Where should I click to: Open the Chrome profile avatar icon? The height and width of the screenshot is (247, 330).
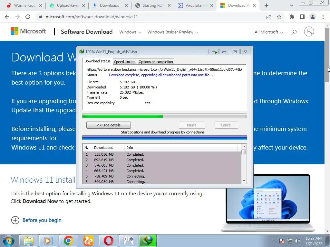(313, 17)
